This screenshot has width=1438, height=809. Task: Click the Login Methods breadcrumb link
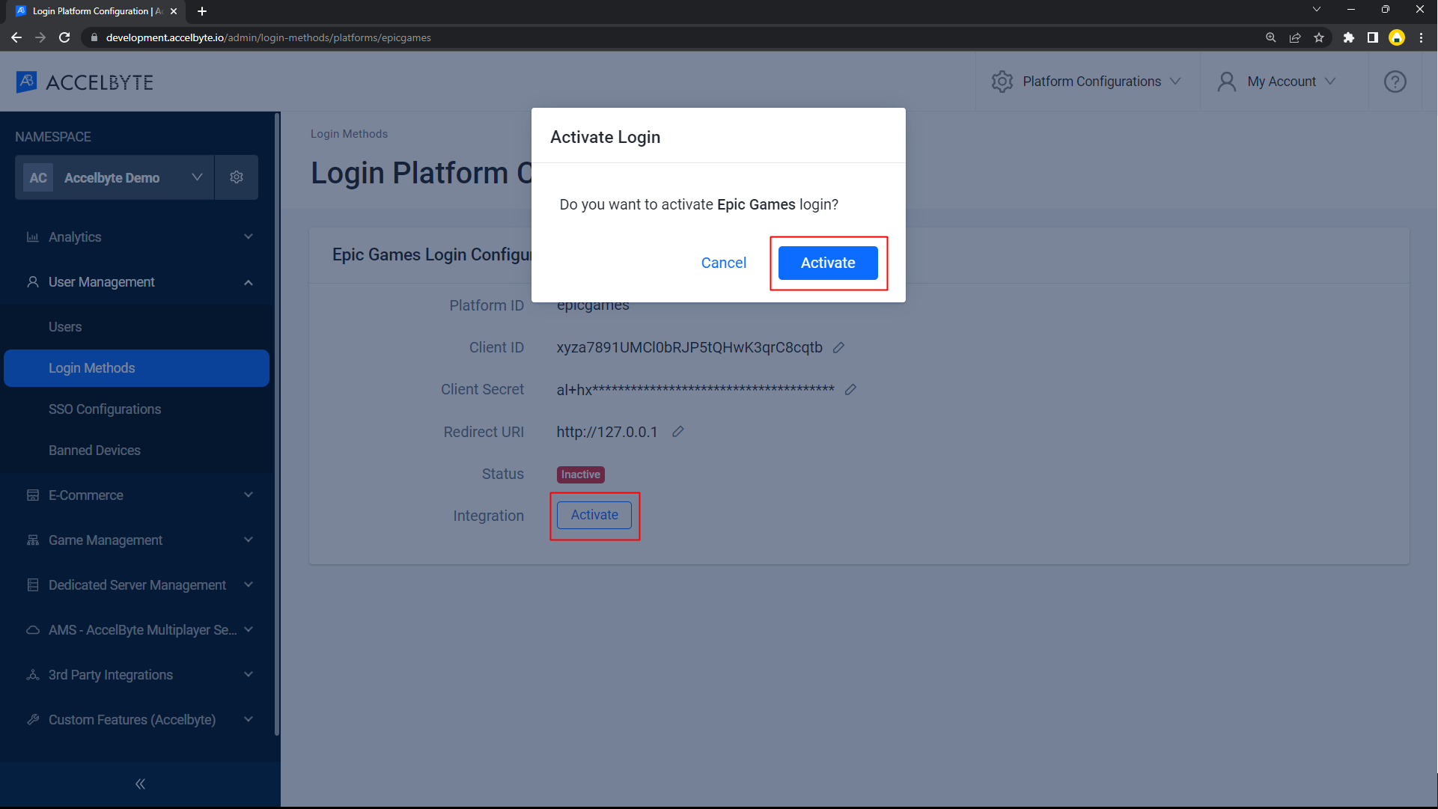(x=349, y=134)
